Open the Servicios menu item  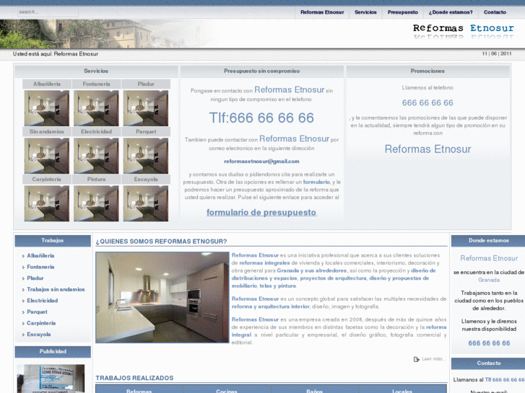point(365,12)
